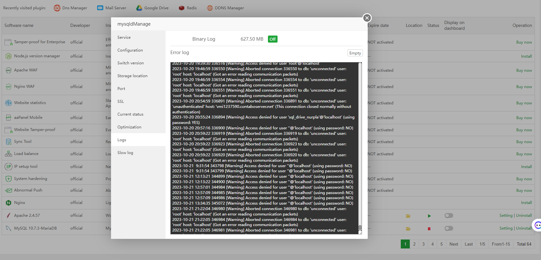Screen dimensions: 541x260
Task: Toggle Apache 2.4.57 dashboard display switch
Action: (x=449, y=215)
